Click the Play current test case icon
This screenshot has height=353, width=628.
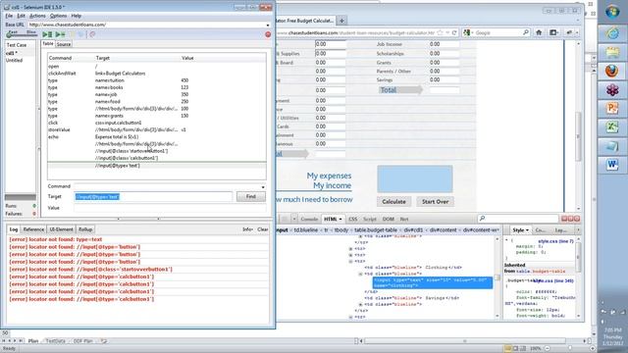60,35
